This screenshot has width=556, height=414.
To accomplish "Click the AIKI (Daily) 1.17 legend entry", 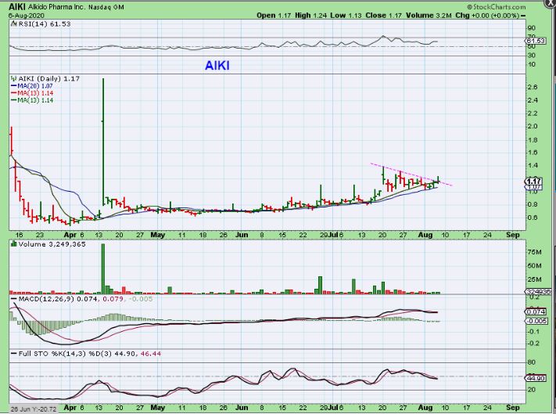I will point(49,79).
